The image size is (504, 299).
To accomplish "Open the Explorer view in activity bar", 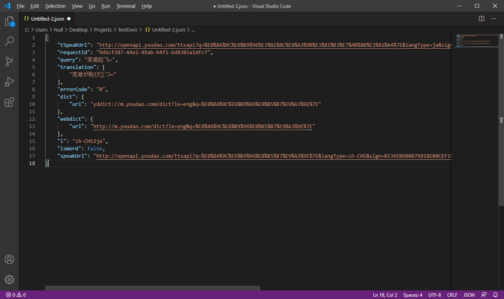I will [9, 21].
